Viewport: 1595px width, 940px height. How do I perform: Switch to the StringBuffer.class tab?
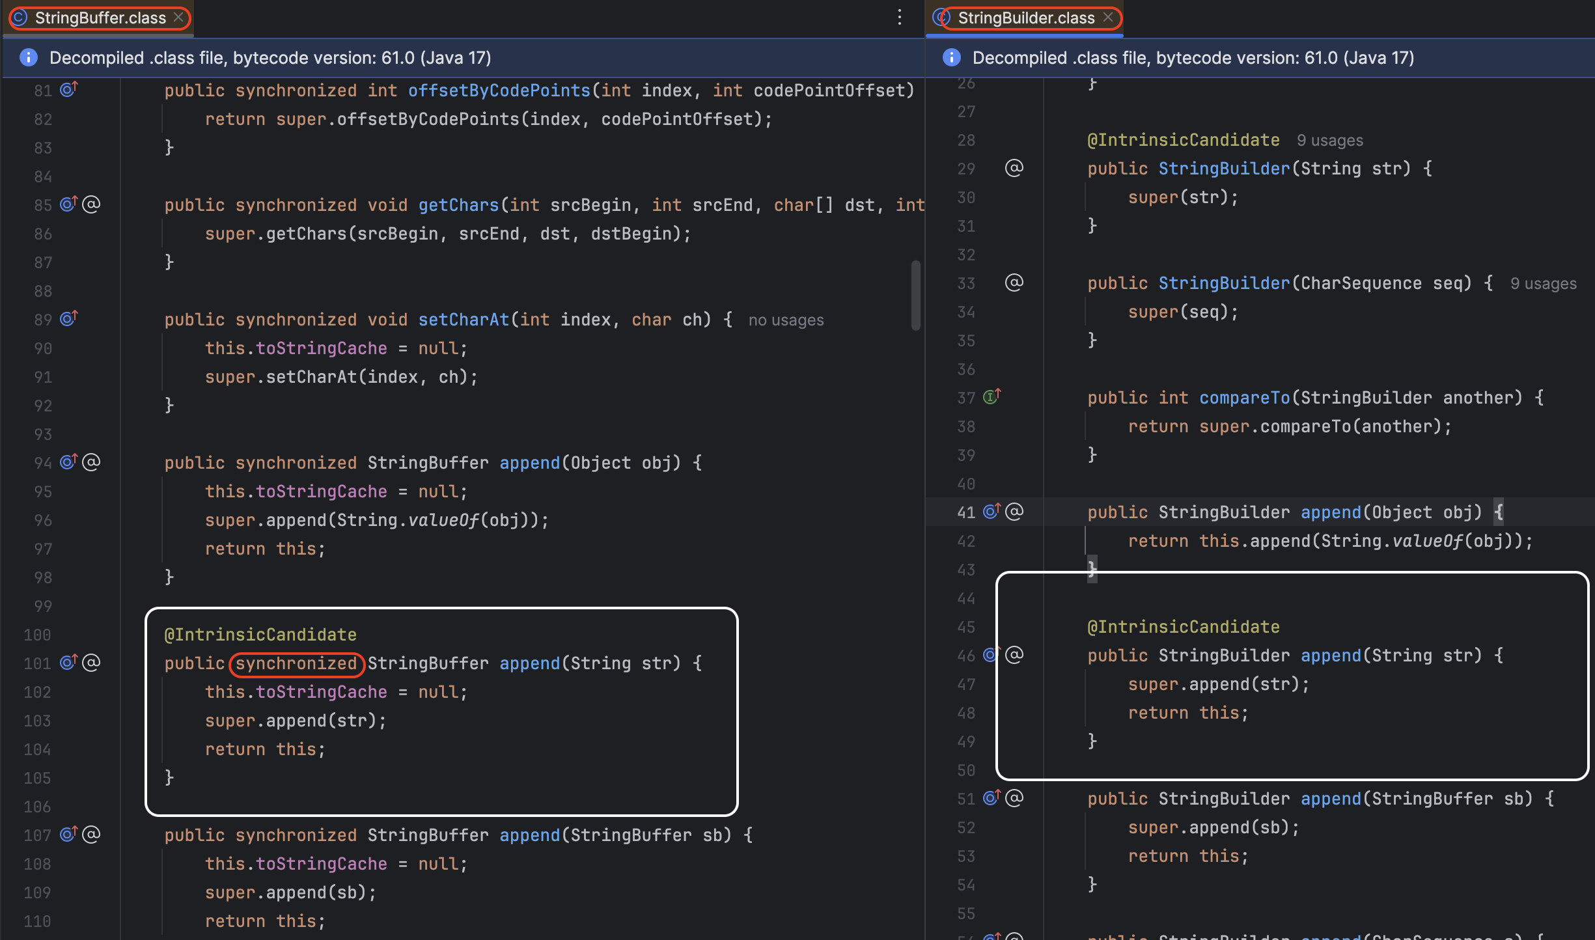click(100, 18)
